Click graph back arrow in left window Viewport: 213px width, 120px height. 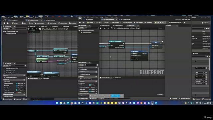point(33,29)
